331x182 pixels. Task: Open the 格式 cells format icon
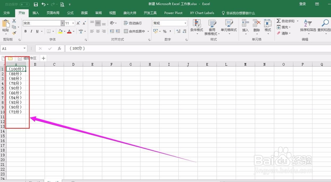click(x=268, y=23)
